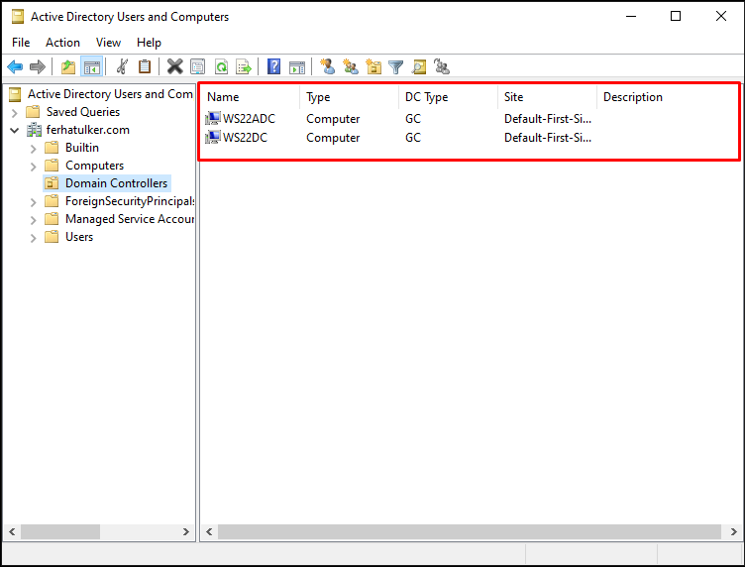Expand the Builtin container
This screenshot has width=745, height=567.
[x=33, y=149]
